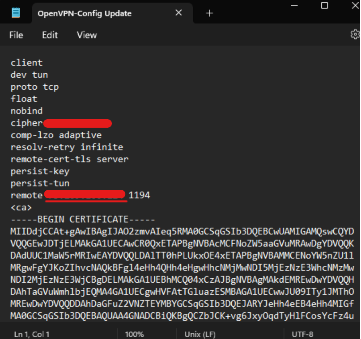
Task: Click certificate line starting 'NDI2MjEzNzE3'
Action: coord(182,280)
